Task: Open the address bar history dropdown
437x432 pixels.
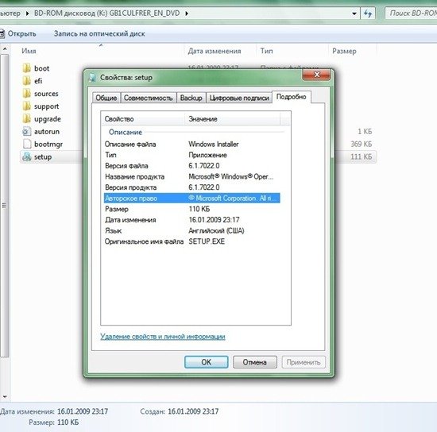Action: (x=354, y=13)
